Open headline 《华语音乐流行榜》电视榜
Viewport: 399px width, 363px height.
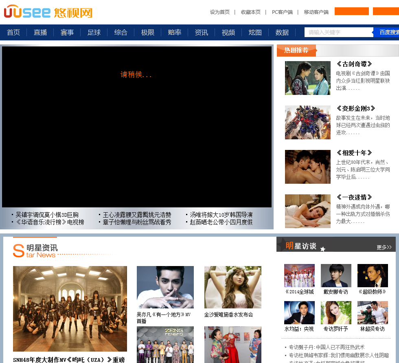(50, 222)
